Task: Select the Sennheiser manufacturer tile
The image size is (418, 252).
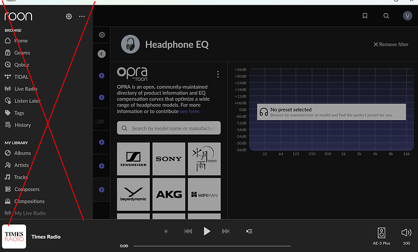Action: point(133,159)
